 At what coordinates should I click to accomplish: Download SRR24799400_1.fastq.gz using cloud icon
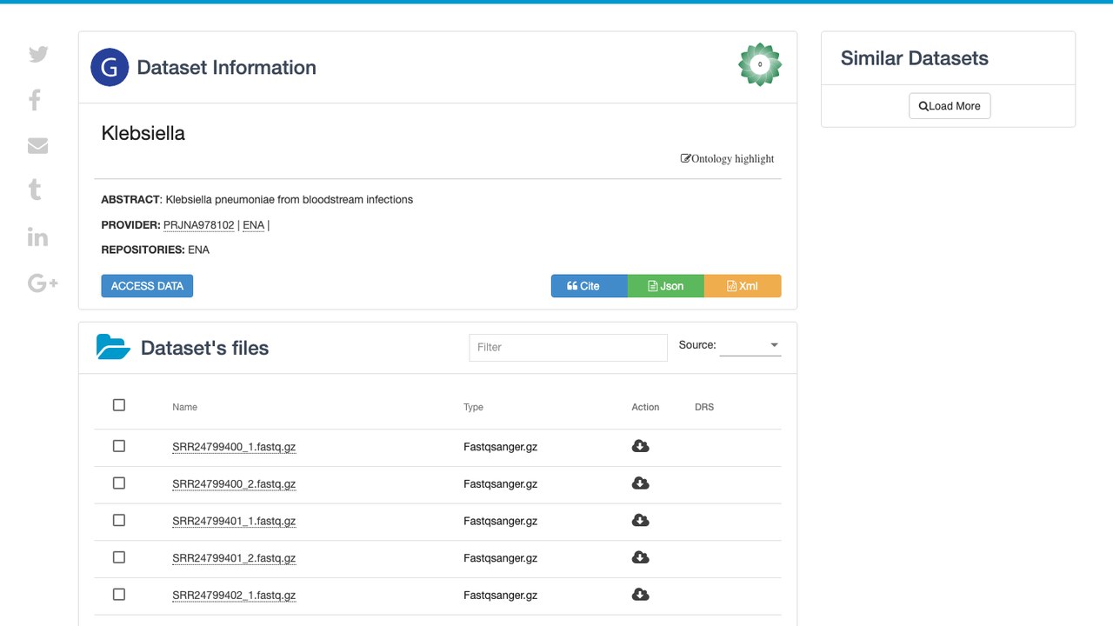(x=640, y=446)
